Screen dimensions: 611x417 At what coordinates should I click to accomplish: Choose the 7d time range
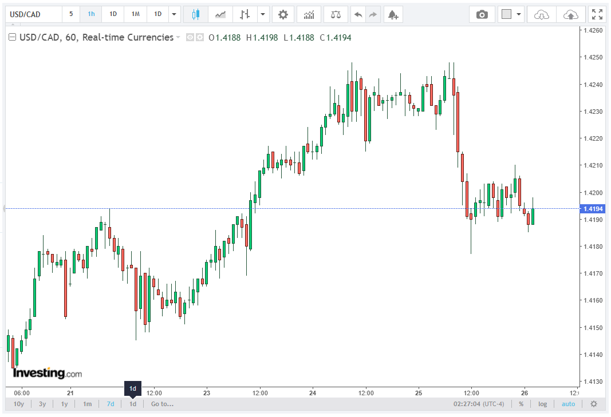tap(111, 404)
